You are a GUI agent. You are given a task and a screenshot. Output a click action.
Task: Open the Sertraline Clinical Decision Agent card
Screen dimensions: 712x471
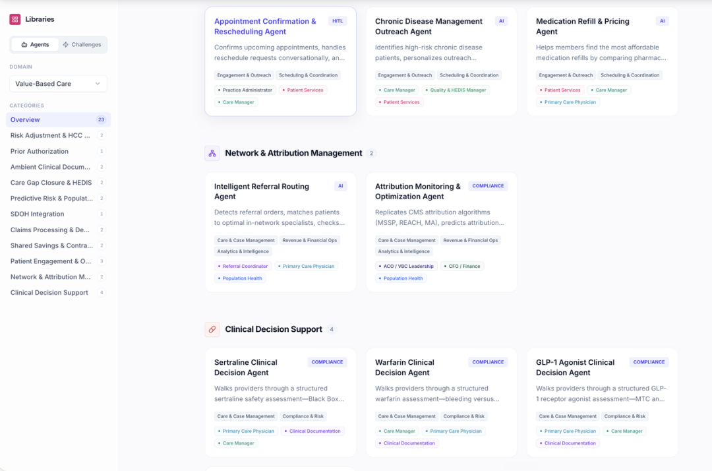281,402
